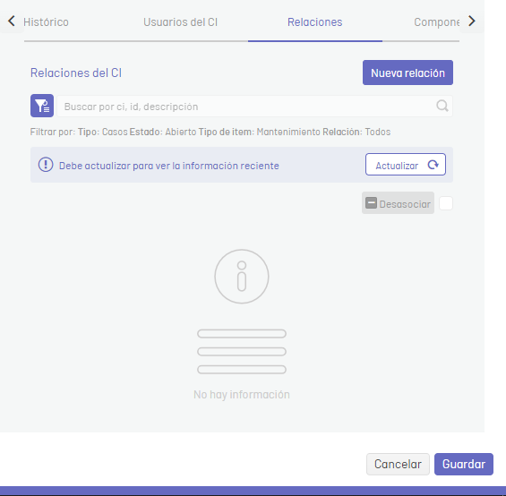Cancel changes with the Cancelar button

click(x=398, y=464)
